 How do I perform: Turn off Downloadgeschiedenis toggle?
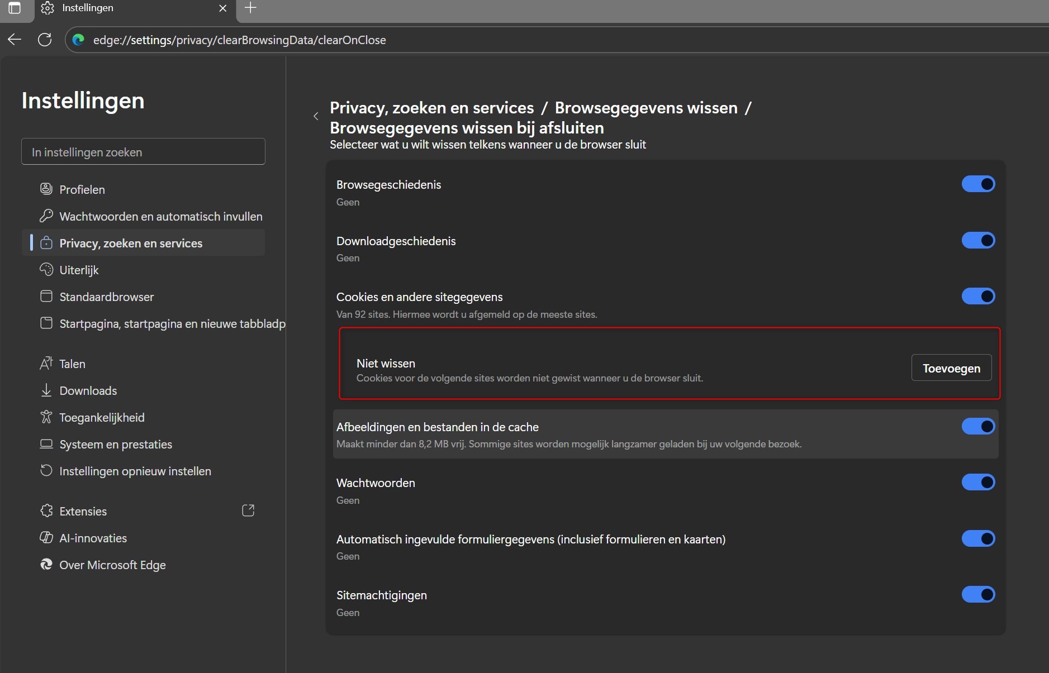[x=978, y=240]
